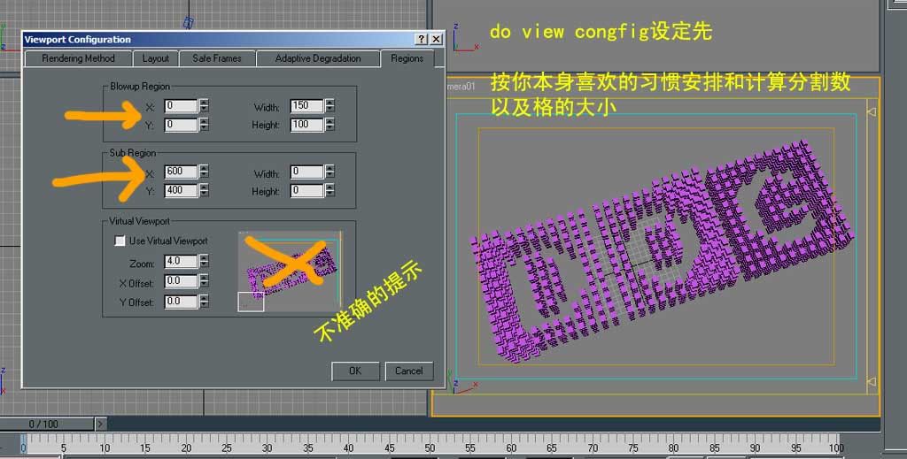907x459 pixels.
Task: Click the Blowup Region X spinner arrows
Action: click(x=205, y=106)
